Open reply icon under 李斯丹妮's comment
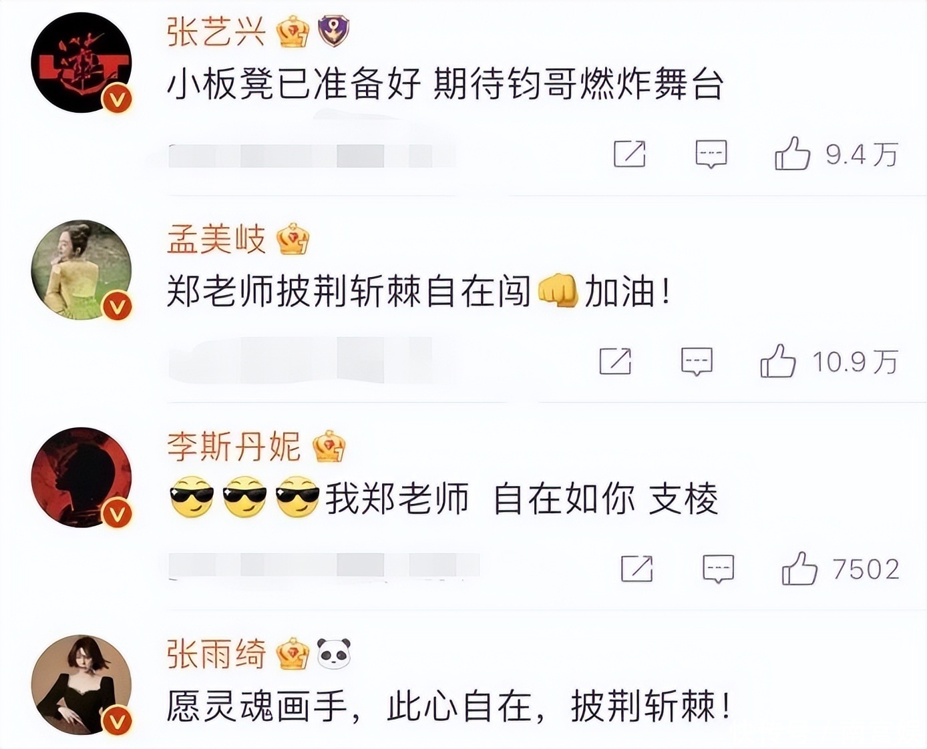Screen dimensions: 927x749 [x=719, y=569]
